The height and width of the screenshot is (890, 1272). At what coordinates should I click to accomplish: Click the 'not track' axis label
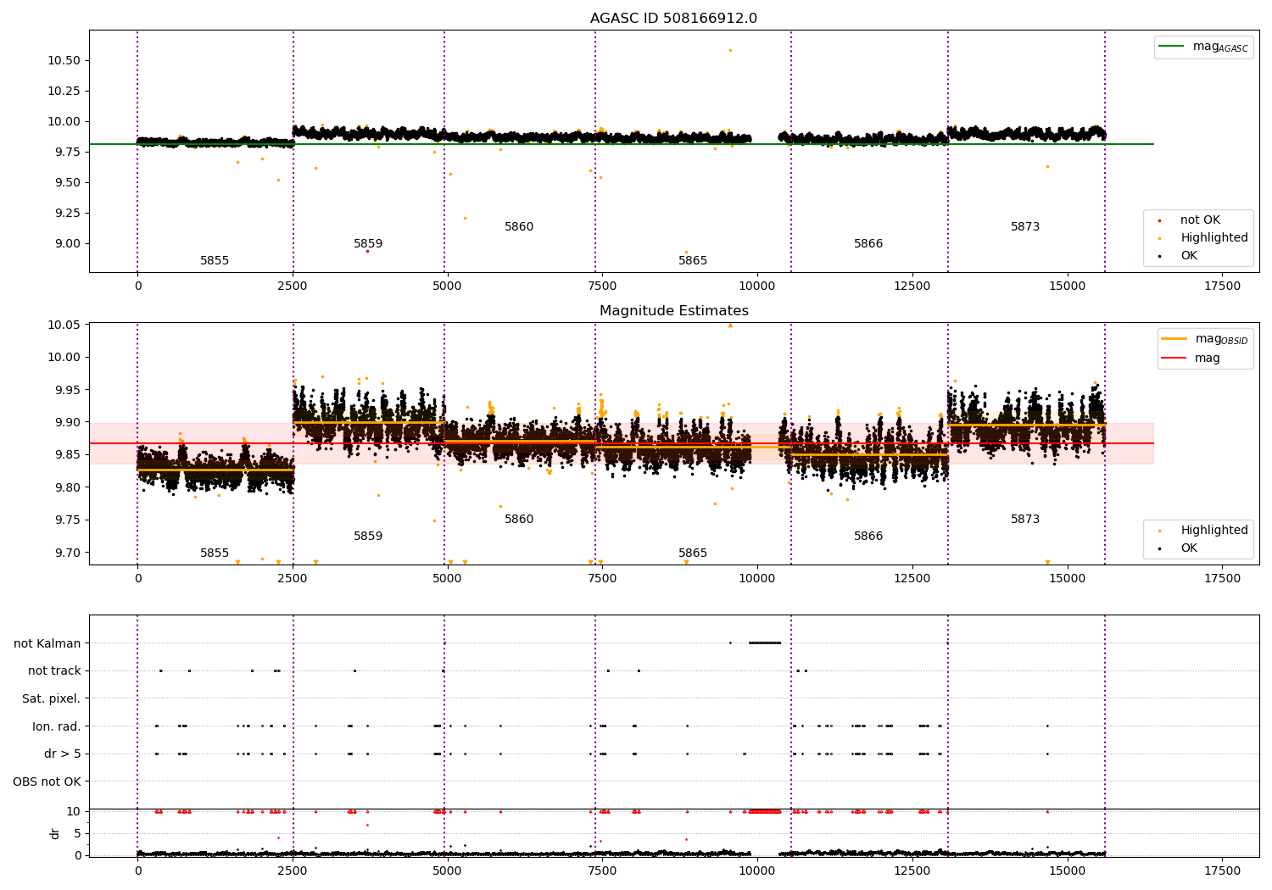[x=54, y=670]
